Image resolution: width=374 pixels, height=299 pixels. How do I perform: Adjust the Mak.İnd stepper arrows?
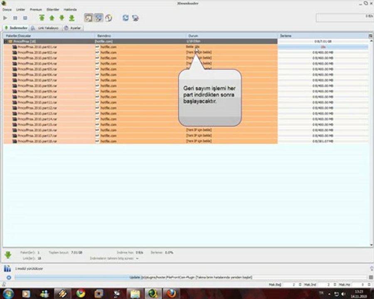[x=335, y=285]
